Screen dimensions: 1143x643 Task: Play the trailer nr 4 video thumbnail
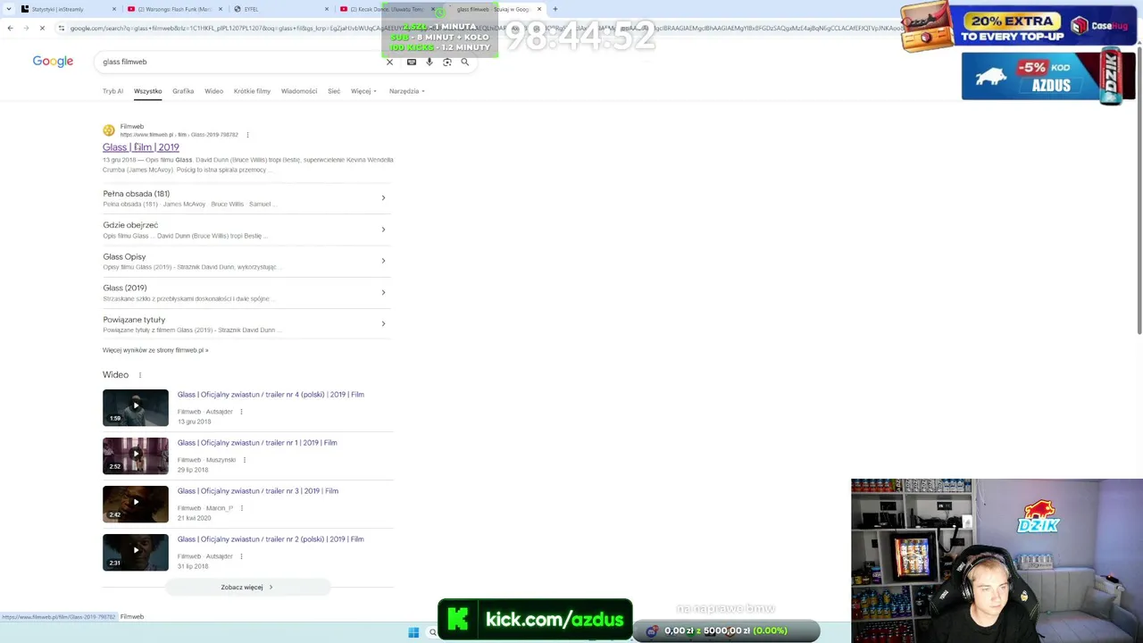coord(136,407)
